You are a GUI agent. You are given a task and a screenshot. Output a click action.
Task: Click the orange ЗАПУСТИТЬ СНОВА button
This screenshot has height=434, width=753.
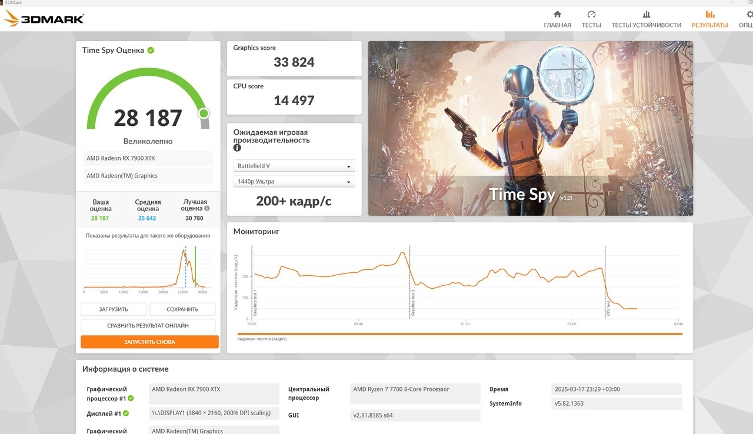click(149, 342)
